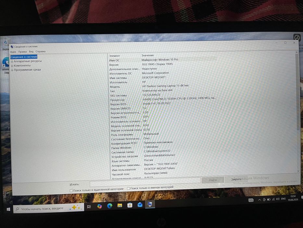
Task: Switch ENG input language indicator
Action: (x=283, y=199)
